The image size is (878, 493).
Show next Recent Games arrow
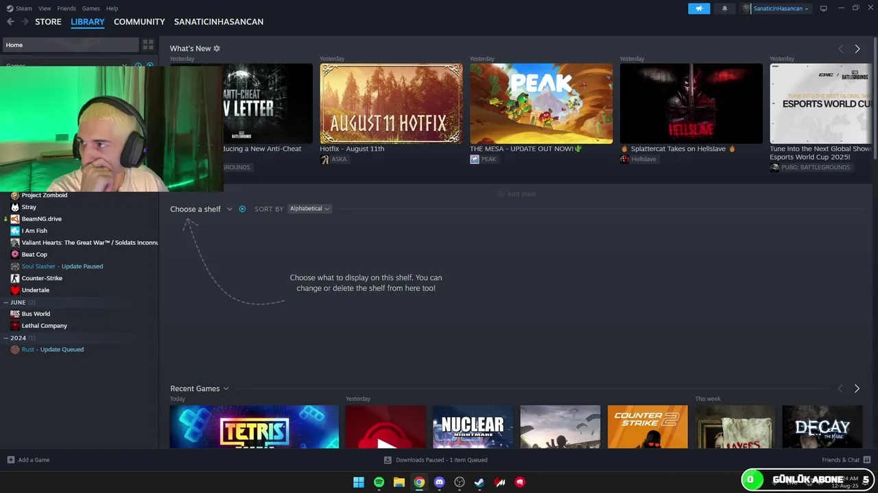[857, 388]
